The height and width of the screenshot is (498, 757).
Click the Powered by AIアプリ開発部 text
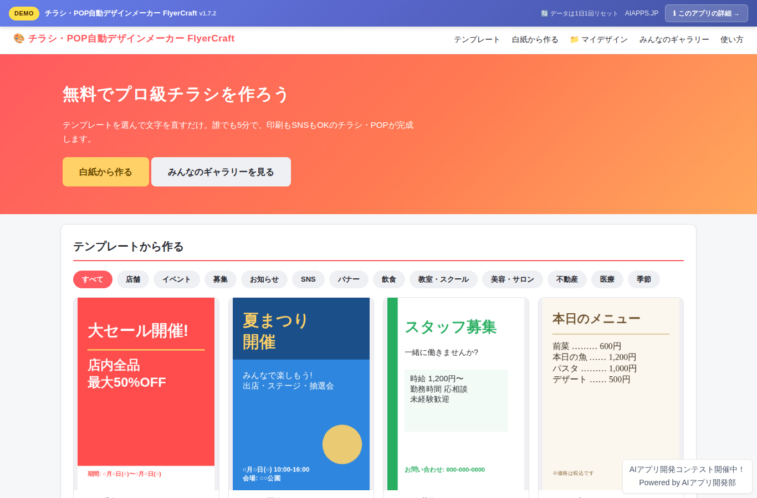click(x=687, y=483)
